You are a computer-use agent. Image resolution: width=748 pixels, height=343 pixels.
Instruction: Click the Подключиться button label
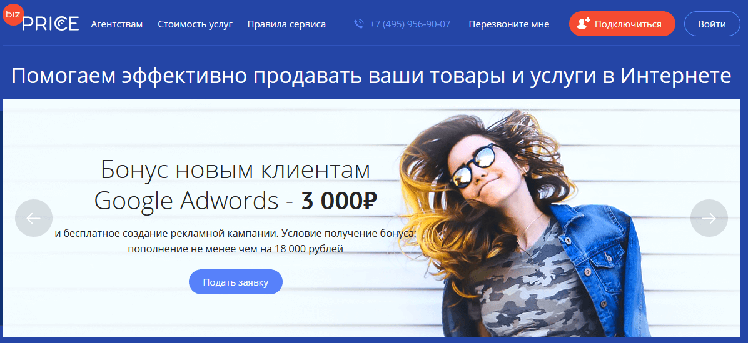point(628,24)
